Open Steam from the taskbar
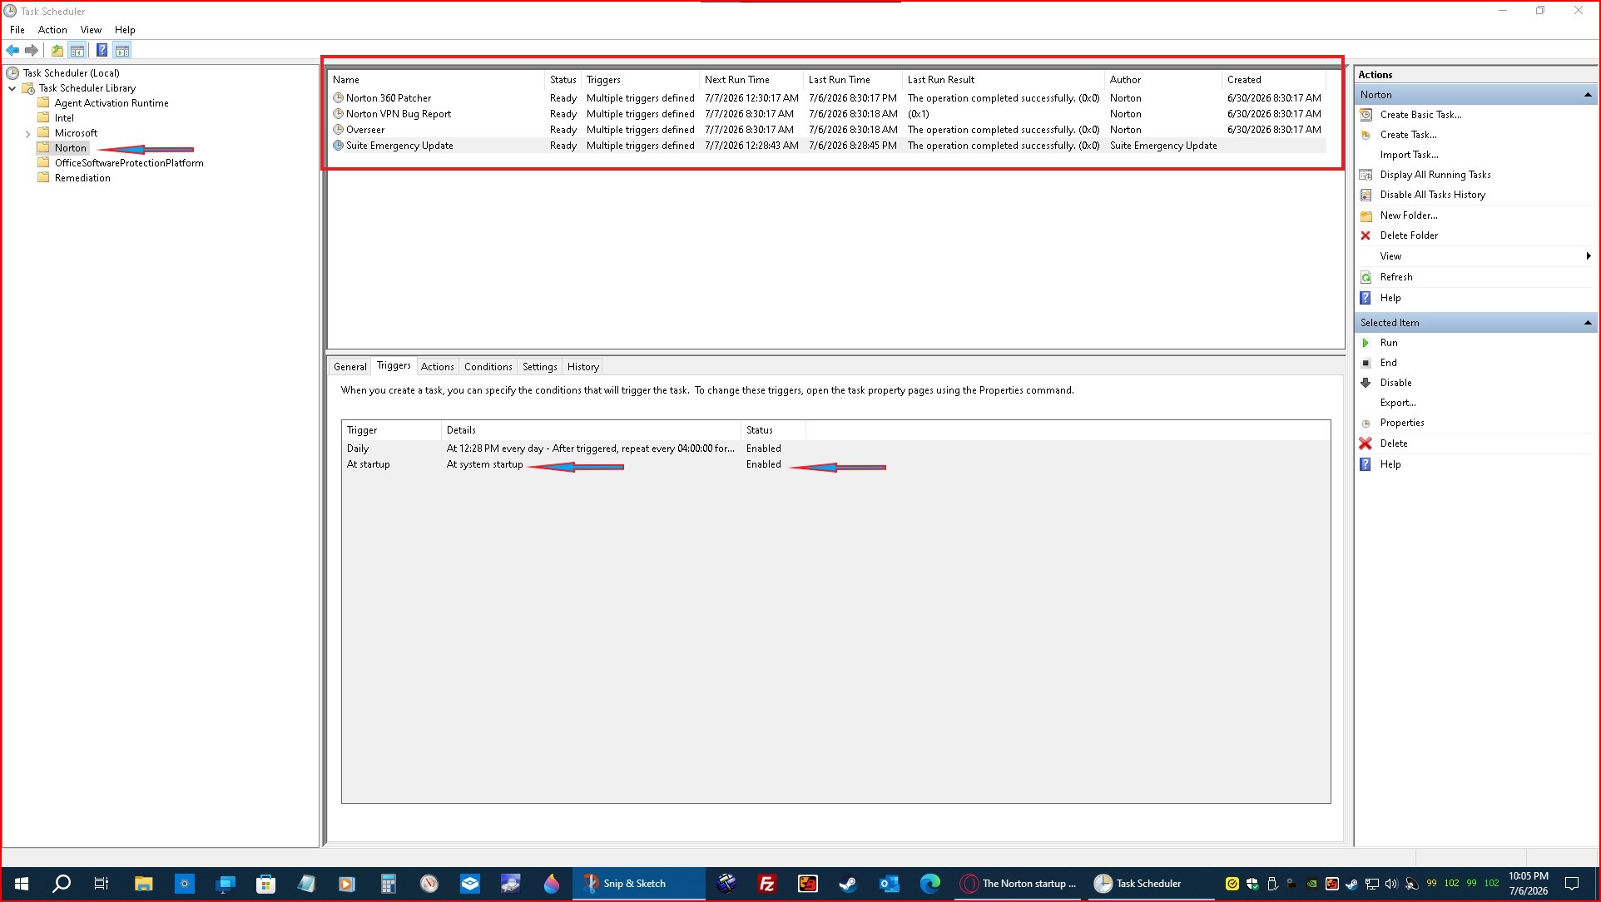 click(848, 884)
